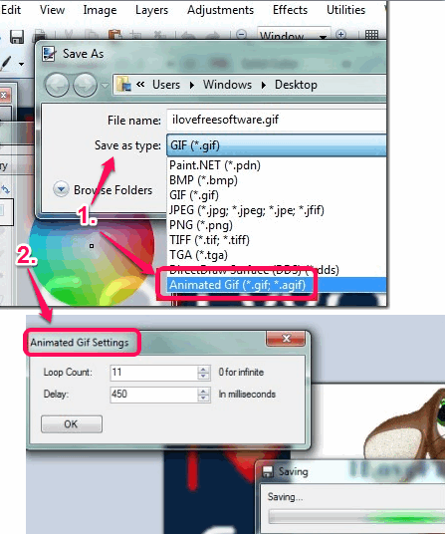Open the Adjustments menu
445x534 pixels.
[x=220, y=10]
